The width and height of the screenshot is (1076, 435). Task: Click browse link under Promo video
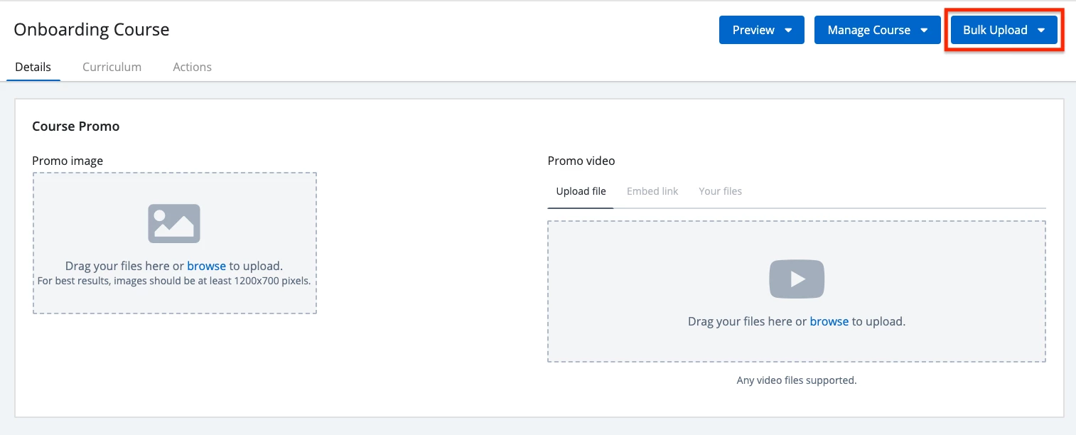coord(829,321)
